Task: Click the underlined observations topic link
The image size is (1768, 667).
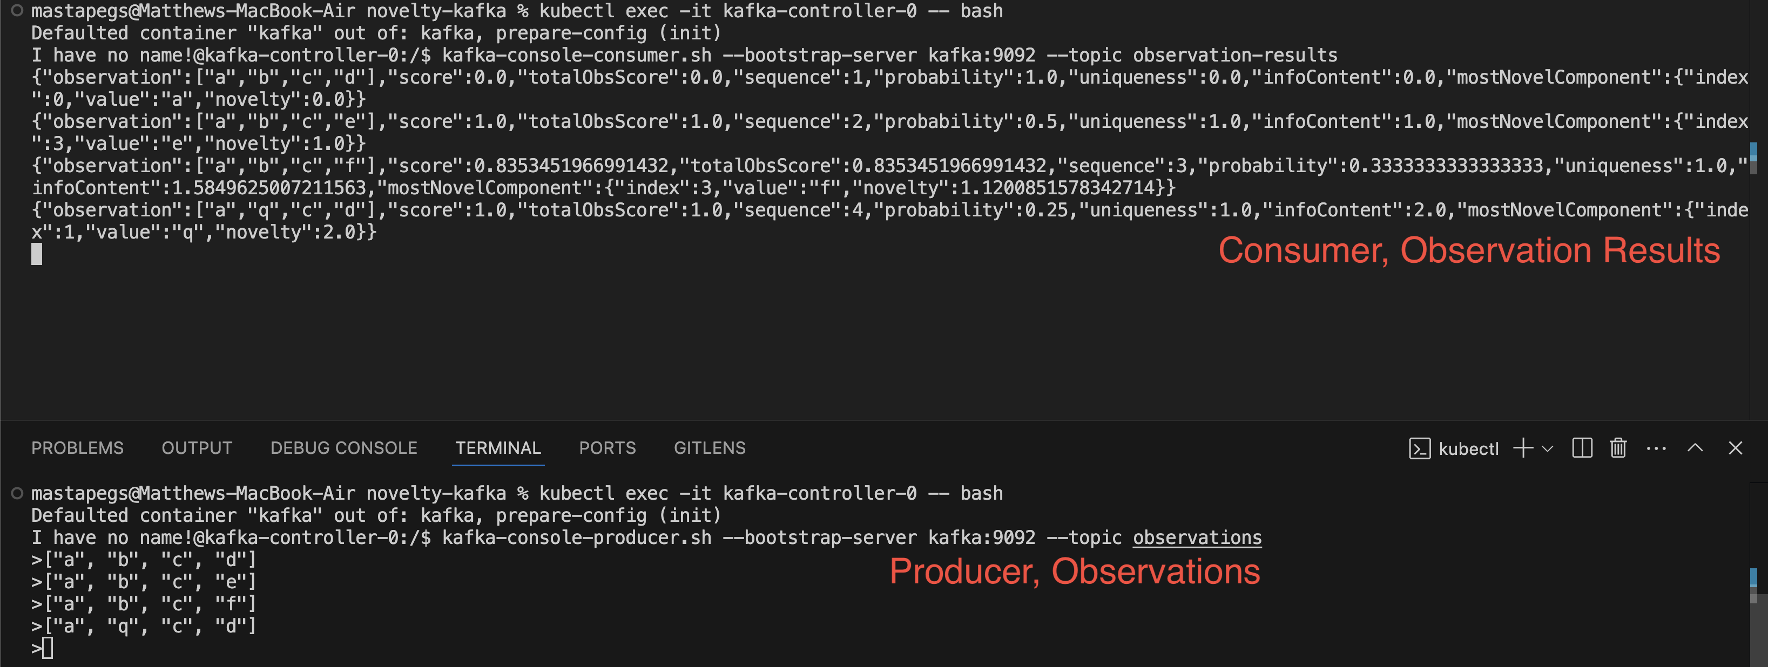Action: (x=1197, y=537)
